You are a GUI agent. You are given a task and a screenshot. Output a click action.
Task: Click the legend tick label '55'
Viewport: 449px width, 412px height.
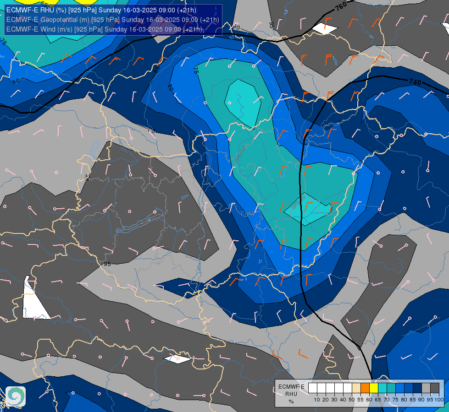(360, 400)
